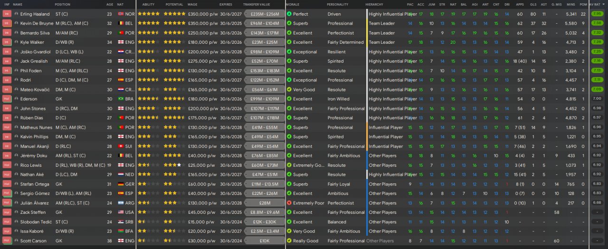Click the 'Iron Willed' personality in Ederson's row
Viewport: 608px width, 249px height.
tap(338, 99)
